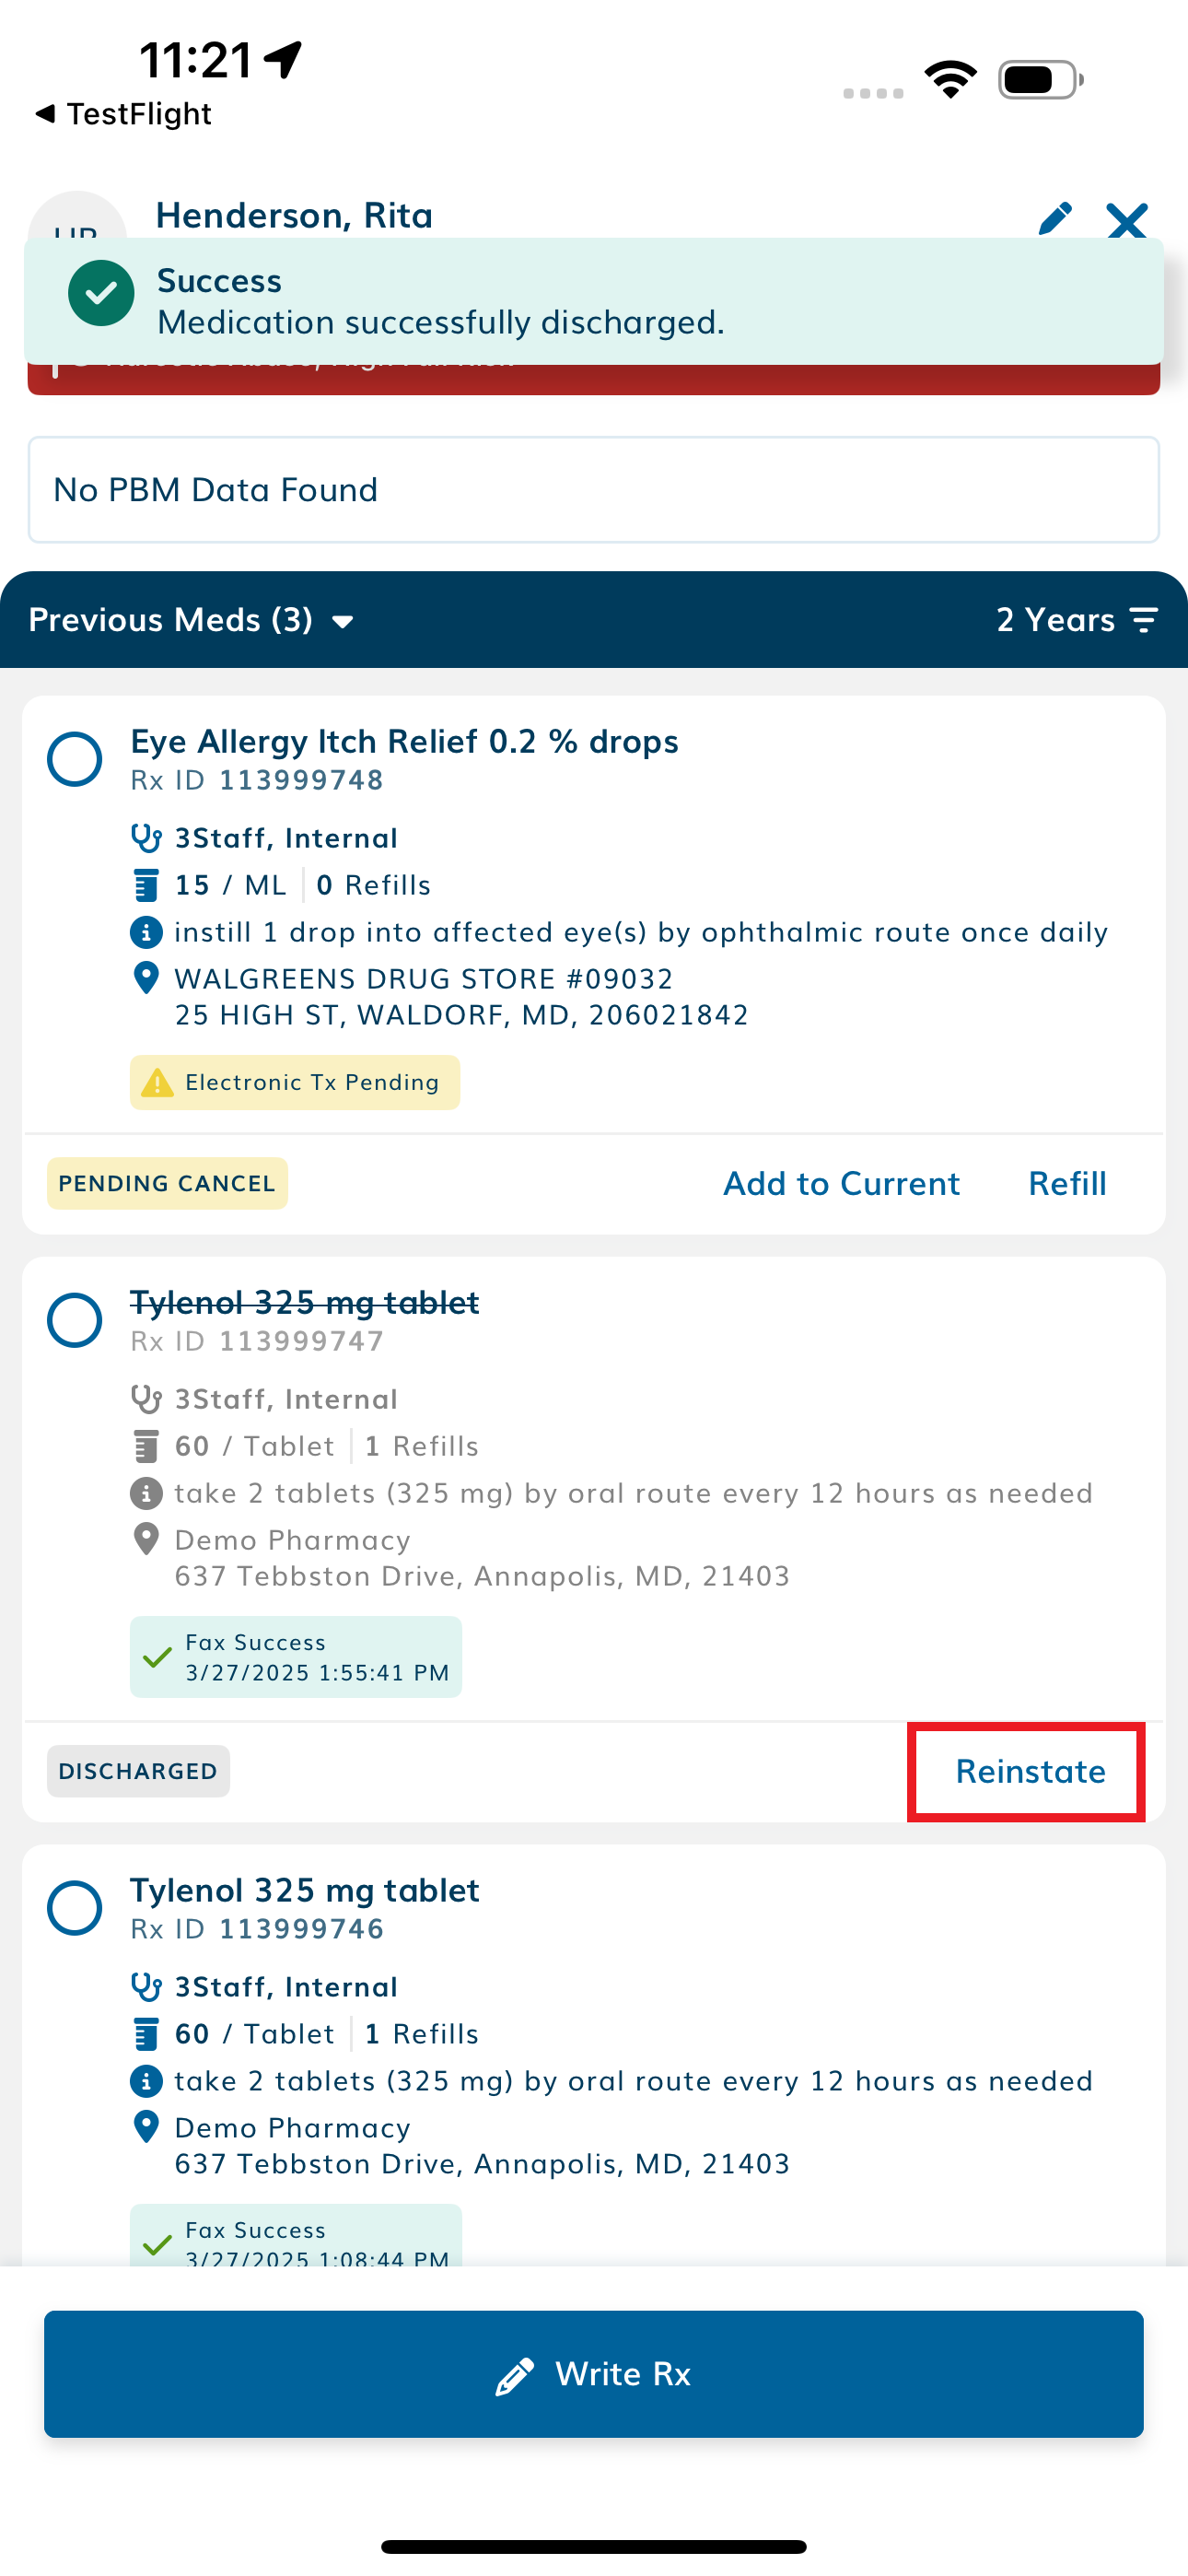Select the Eye Allergy Itch Relief radio button
Viewport: 1188px width, 2576px height.
coord(75,759)
